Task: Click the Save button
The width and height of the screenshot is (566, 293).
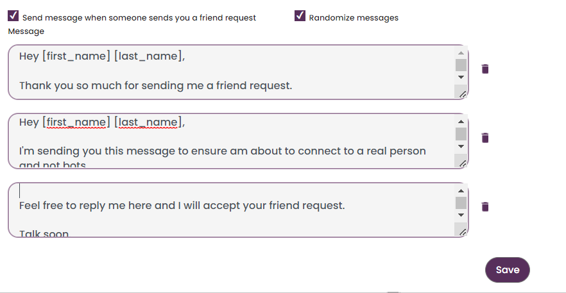Action: [x=507, y=270]
